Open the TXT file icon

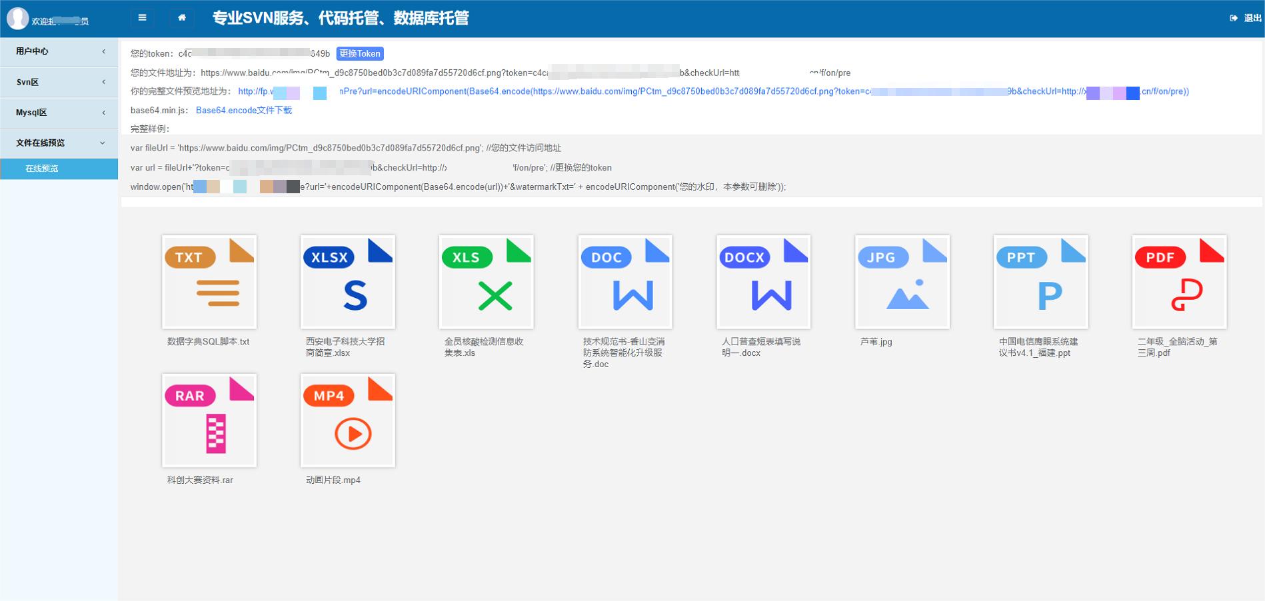click(x=209, y=282)
